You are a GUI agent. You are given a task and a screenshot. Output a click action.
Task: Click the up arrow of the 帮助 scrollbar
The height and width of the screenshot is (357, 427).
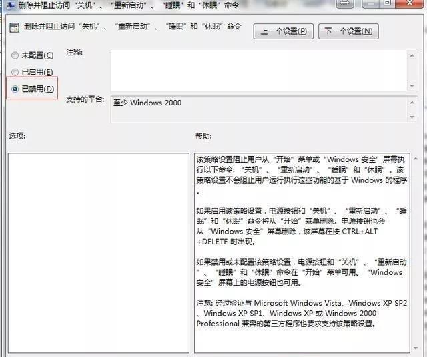point(416,159)
